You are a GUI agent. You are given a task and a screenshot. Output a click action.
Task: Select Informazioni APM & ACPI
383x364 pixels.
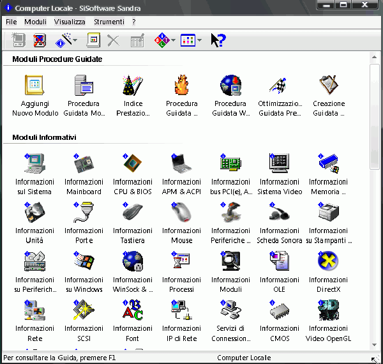tap(181, 174)
